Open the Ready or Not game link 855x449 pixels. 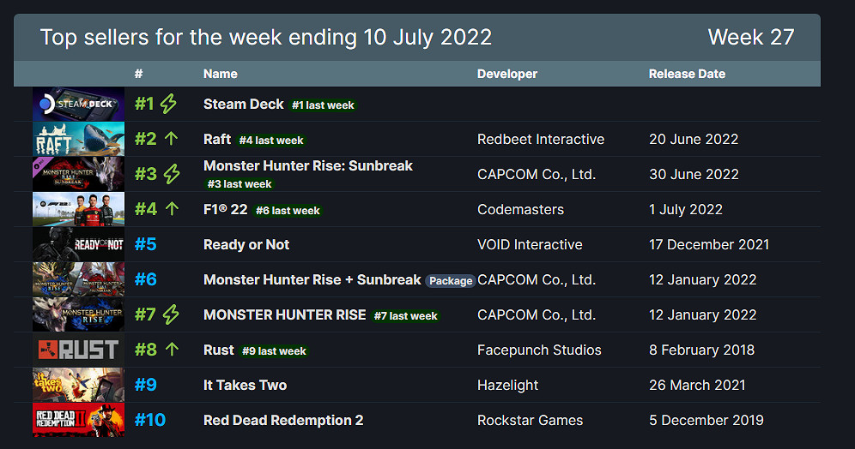coord(246,245)
